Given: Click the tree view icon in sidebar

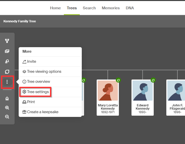Looking at the screenshot, I should [x=7, y=41].
